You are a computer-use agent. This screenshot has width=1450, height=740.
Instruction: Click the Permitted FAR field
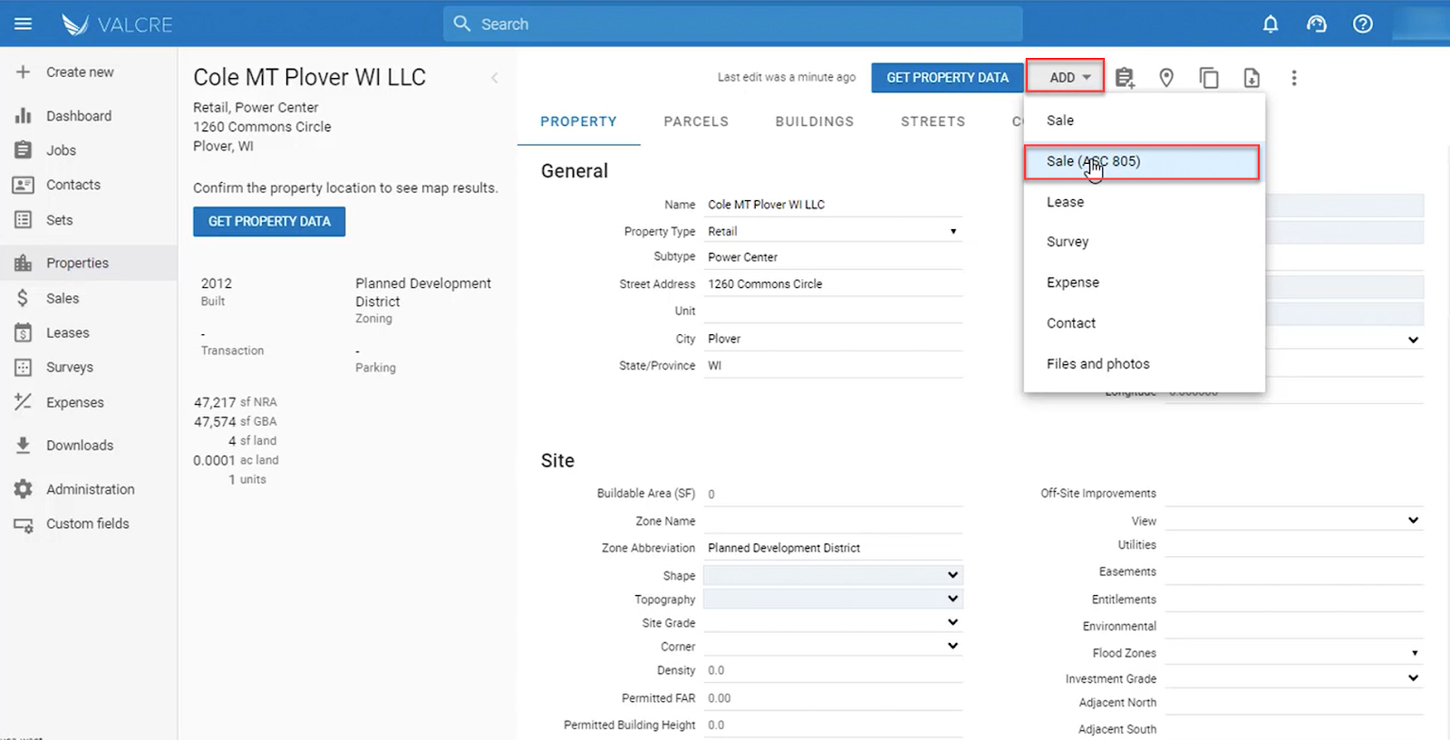(833, 698)
